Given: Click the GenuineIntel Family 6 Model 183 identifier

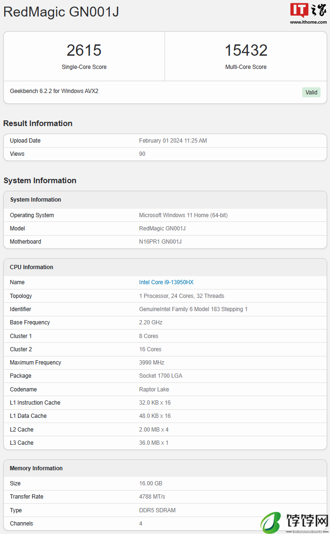Looking at the screenshot, I should [193, 309].
